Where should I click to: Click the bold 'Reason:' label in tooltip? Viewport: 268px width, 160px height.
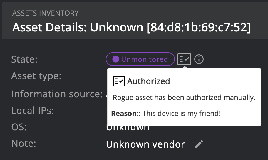click(125, 113)
